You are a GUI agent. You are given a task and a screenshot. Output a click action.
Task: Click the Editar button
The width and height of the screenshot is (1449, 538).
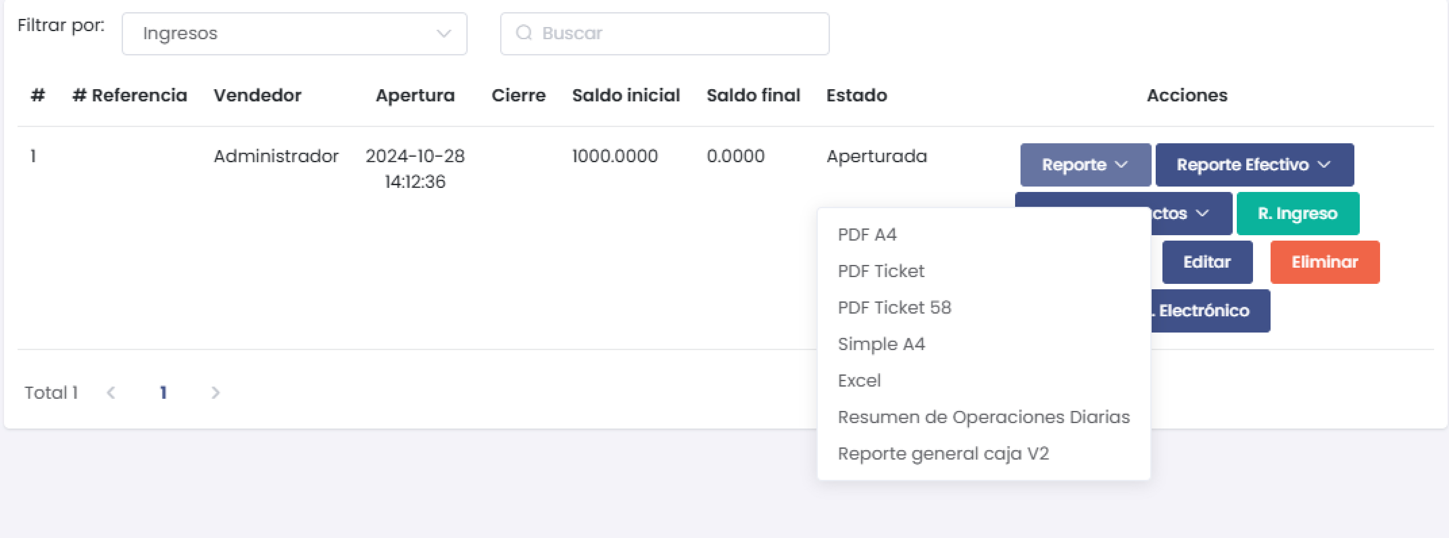pos(1207,262)
